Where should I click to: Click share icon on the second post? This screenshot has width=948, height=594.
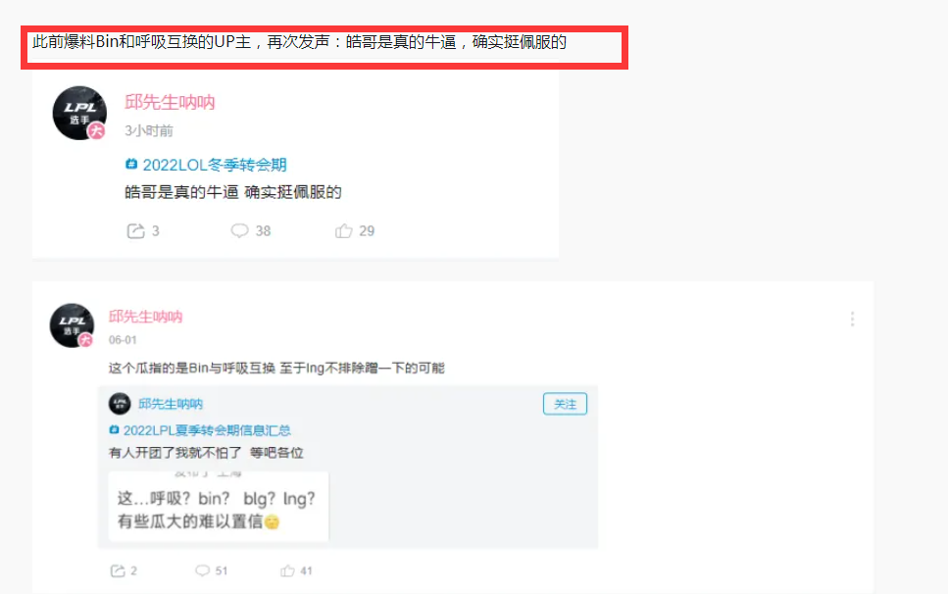(x=118, y=570)
